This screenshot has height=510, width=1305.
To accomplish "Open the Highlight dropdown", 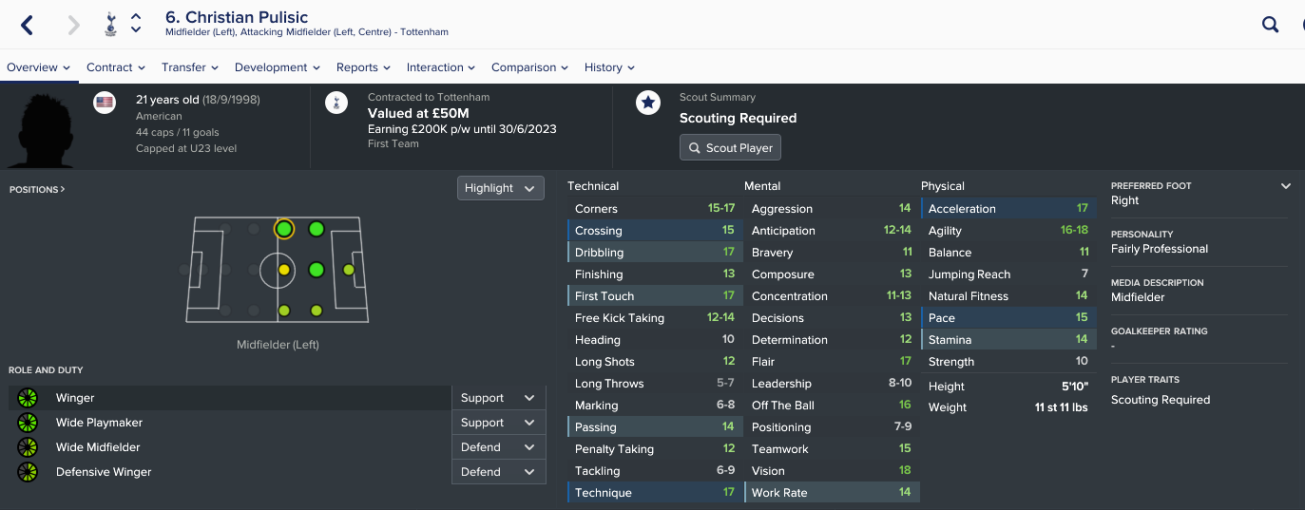I will coord(501,188).
